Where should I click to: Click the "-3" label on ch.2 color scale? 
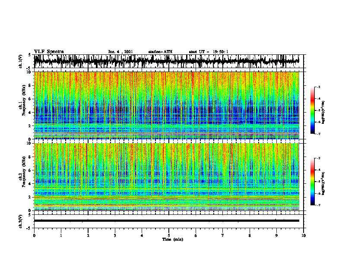pos(319,158)
